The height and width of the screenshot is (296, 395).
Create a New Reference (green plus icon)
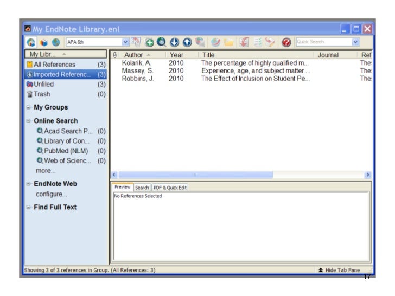[x=149, y=42]
